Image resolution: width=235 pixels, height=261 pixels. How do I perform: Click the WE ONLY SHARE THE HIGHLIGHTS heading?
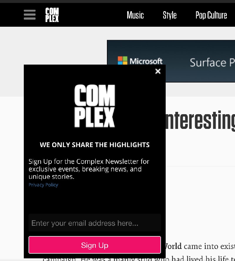tap(95, 145)
